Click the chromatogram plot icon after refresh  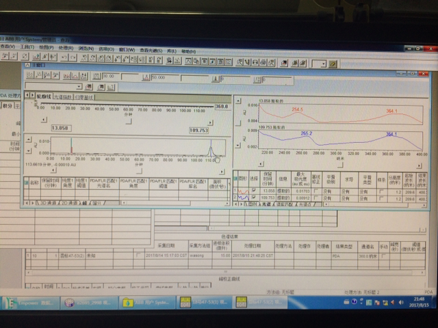pyautogui.click(x=36, y=57)
